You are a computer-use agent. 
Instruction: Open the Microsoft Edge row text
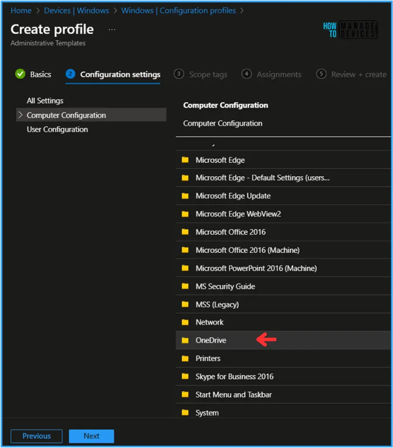click(x=220, y=160)
